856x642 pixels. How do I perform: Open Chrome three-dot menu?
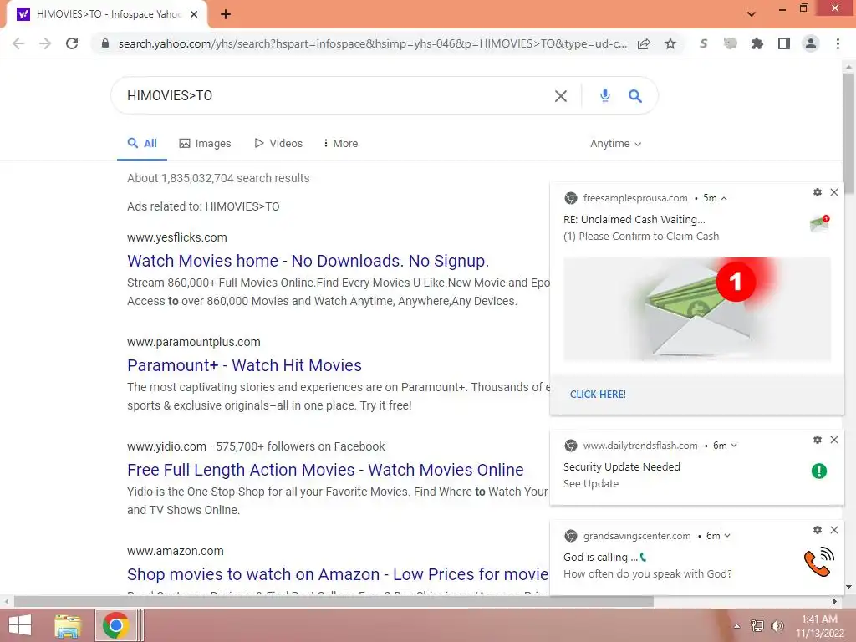pyautogui.click(x=838, y=43)
